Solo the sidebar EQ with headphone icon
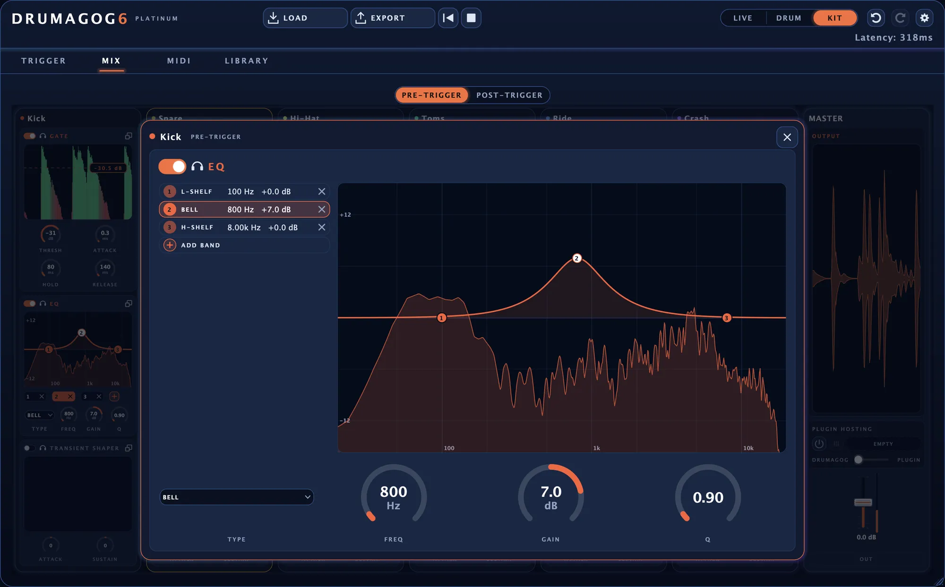The width and height of the screenshot is (945, 587). (43, 304)
